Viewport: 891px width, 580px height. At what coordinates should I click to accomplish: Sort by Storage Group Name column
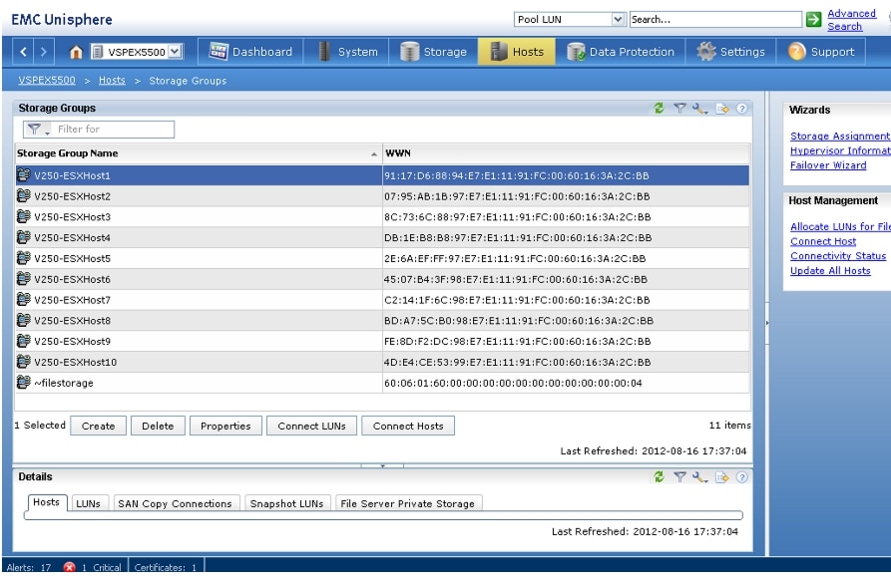point(198,153)
